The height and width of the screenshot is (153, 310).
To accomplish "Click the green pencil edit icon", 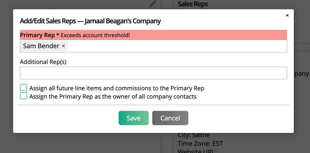I will tap(153, 4).
